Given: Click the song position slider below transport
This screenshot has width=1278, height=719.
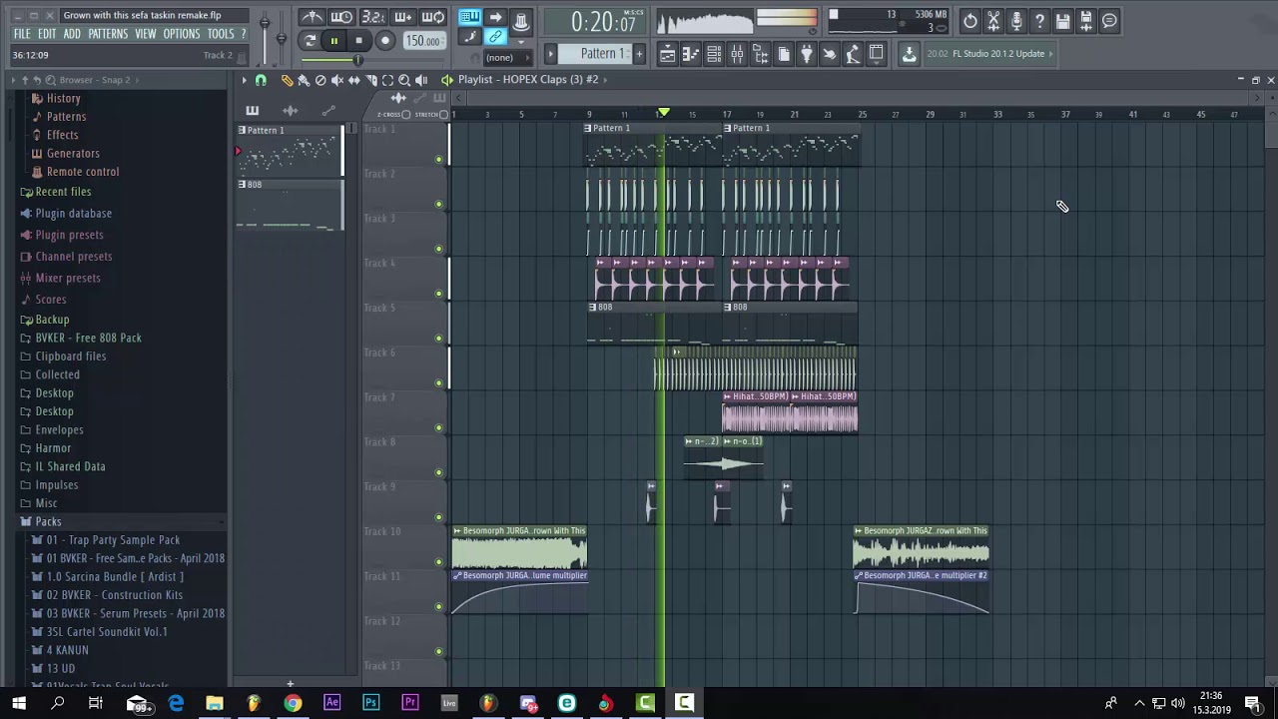Looking at the screenshot, I should [x=357, y=60].
